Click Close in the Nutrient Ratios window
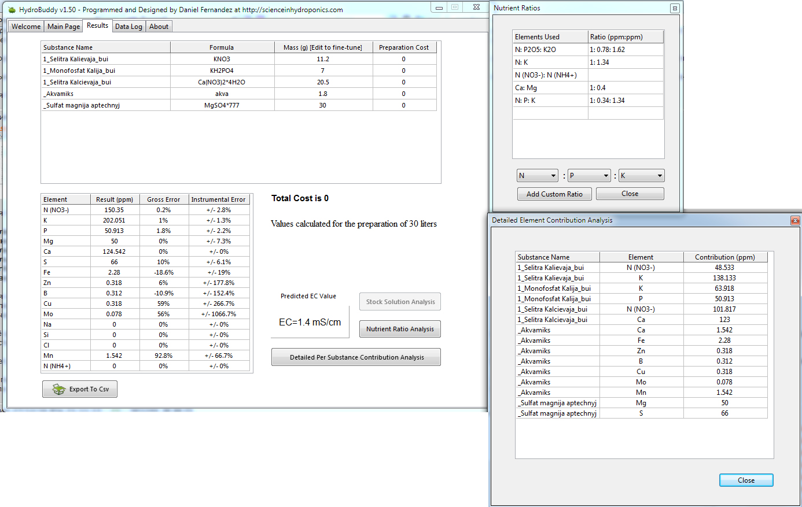Screen dimensions: 802x507 (x=630, y=194)
